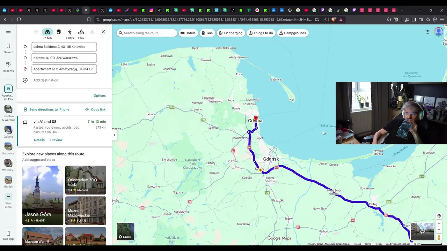Open Jasna Góra suggested stop
The width and height of the screenshot is (447, 251).
43,195
